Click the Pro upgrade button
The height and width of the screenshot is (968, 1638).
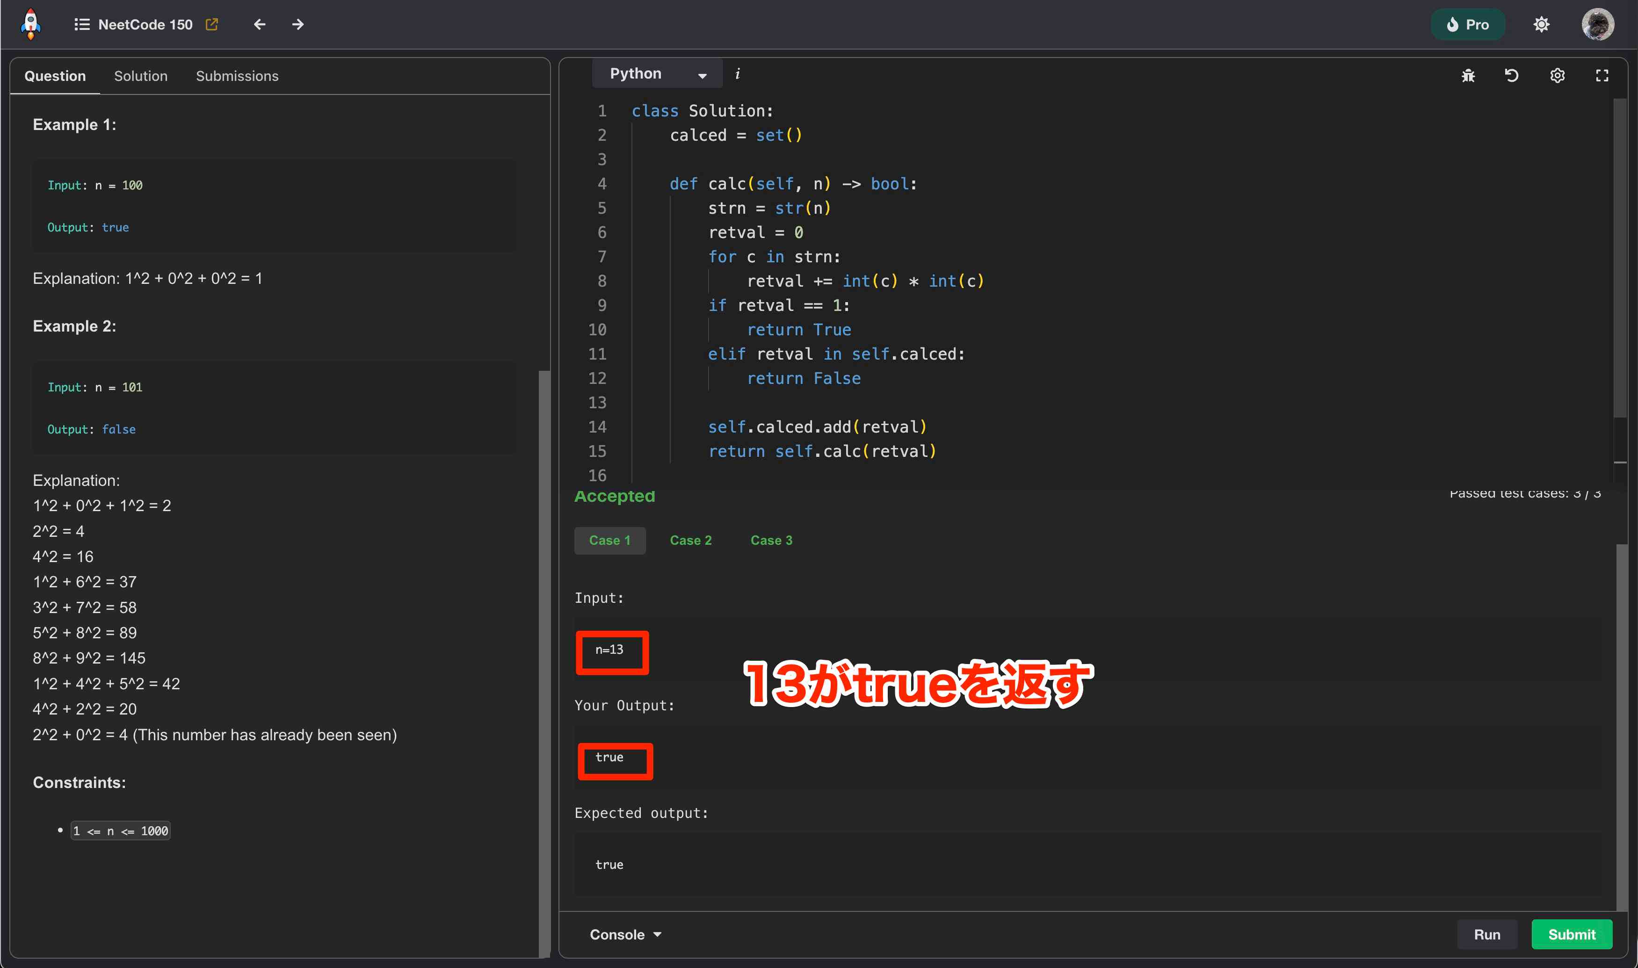(x=1468, y=25)
